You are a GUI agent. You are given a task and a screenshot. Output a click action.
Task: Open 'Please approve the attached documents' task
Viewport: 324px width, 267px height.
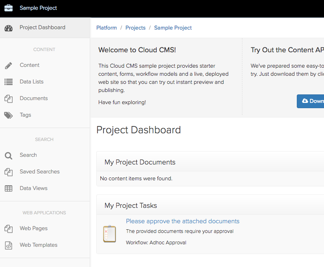click(183, 221)
